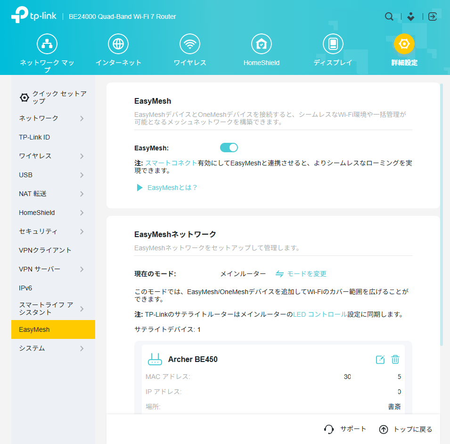Viewport: 450px width, 444px height.
Task: Open the ワイヤレス Wi-Fi icon
Action: click(x=190, y=44)
